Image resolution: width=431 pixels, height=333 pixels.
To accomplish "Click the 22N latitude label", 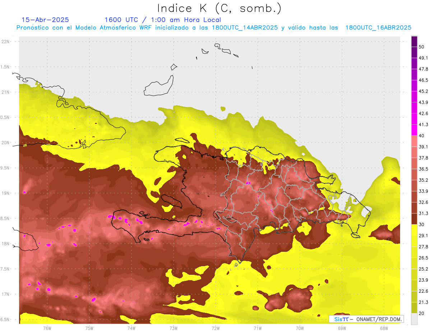I will point(5,42).
